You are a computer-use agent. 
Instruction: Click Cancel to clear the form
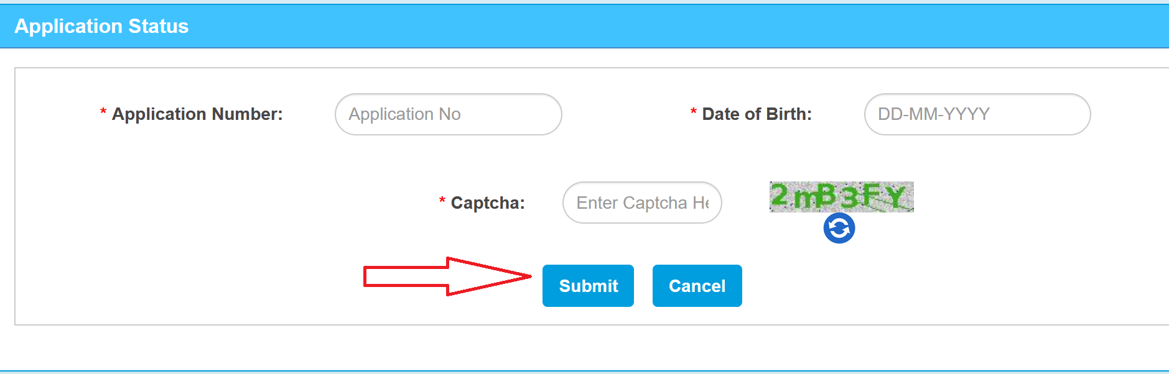point(697,286)
